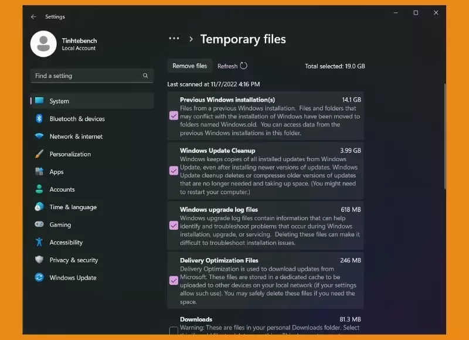Open Privacy & security settings
Viewport: 469px width, 340px height.
click(x=92, y=260)
